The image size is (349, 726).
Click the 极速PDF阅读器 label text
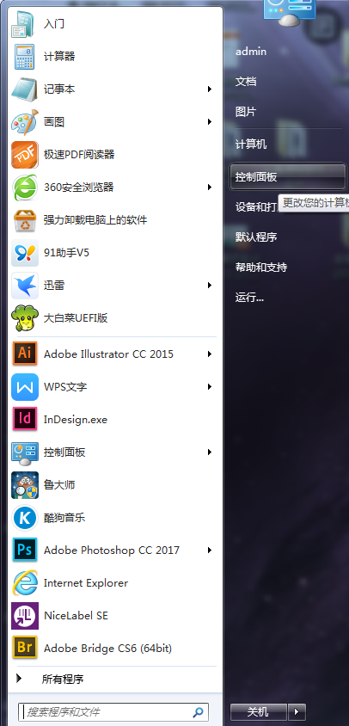point(79,155)
